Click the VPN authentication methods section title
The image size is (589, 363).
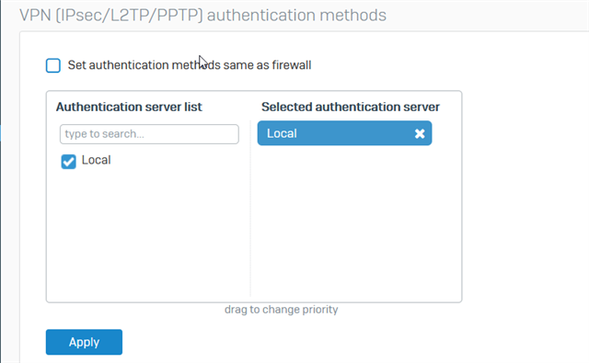(x=202, y=16)
